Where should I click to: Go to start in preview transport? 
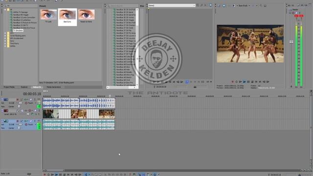click(x=256, y=82)
